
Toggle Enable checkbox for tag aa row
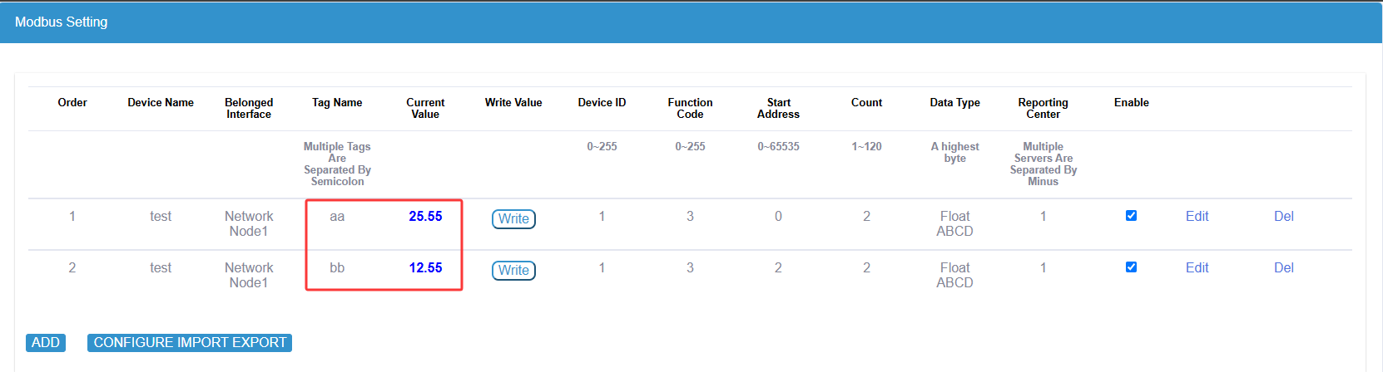[x=1131, y=215]
